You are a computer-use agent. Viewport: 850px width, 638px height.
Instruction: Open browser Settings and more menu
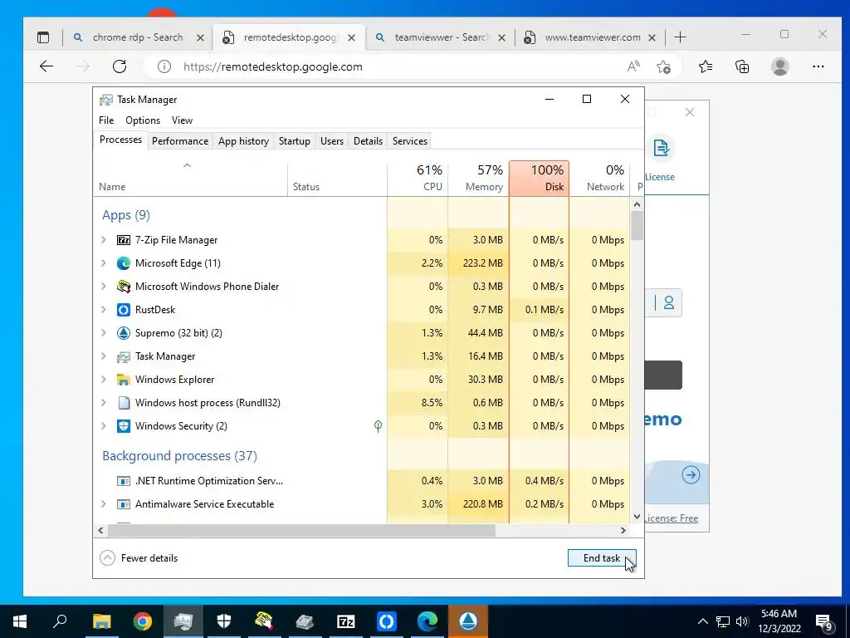tap(818, 66)
